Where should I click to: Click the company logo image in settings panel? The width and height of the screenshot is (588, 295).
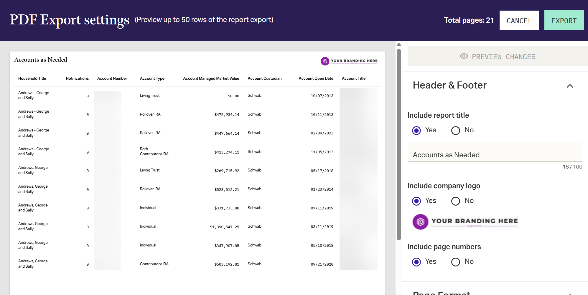click(x=465, y=222)
